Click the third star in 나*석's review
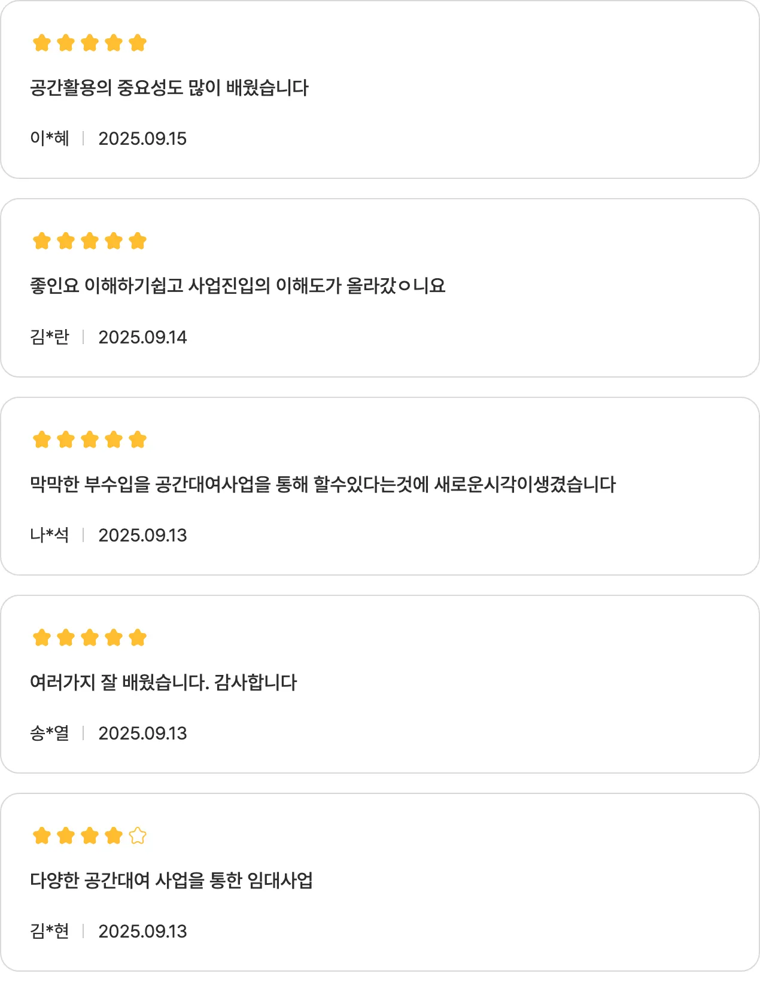 [x=90, y=440]
